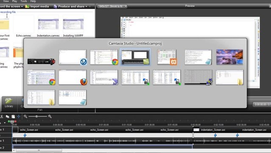This screenshot has height=153, width=271.
Task: Switch to the Desktop wallpaper thumbnail in switcher
Action: (x=229, y=57)
